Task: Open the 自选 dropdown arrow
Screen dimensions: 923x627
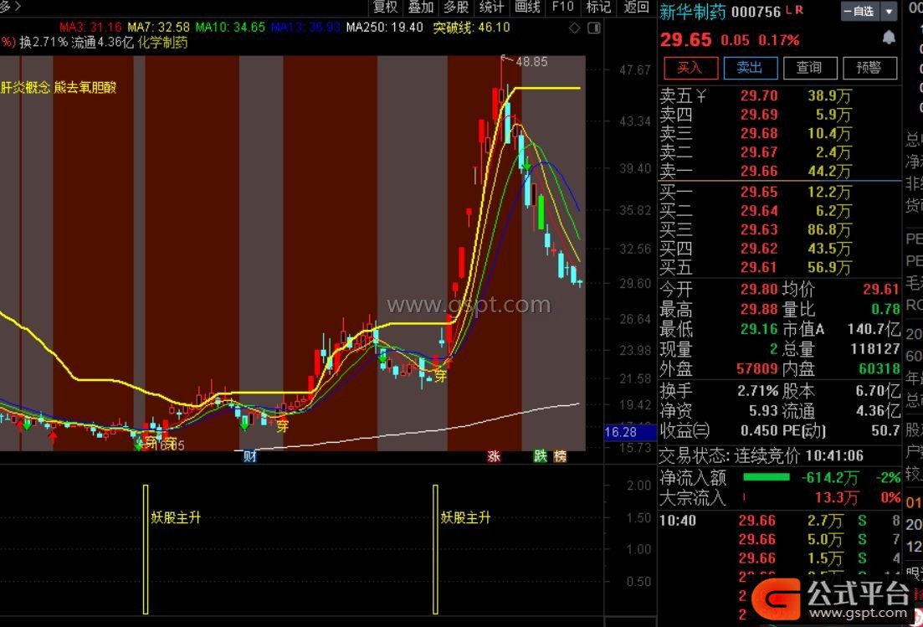Action: click(x=889, y=11)
